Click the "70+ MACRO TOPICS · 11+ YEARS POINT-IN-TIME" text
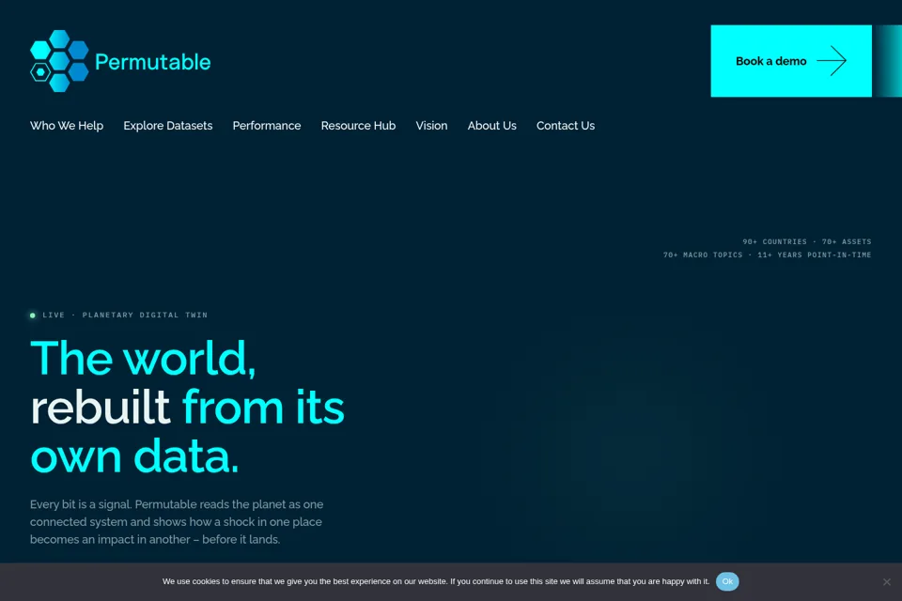The image size is (902, 601). (767, 254)
